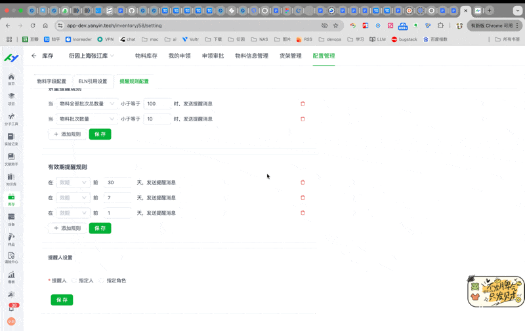Open the orange user avatar

[11, 321]
